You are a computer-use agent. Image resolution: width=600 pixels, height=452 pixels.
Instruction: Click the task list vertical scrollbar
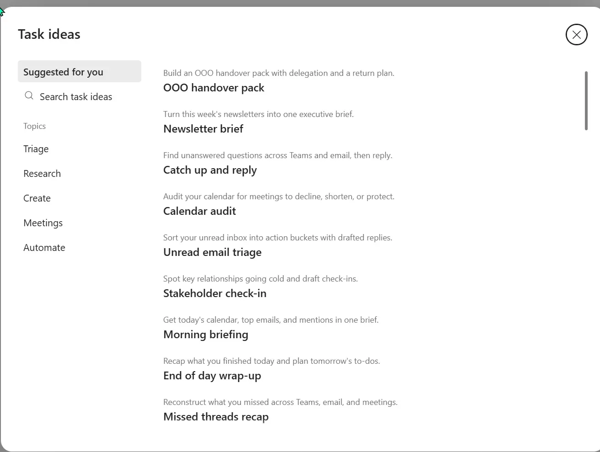586,101
